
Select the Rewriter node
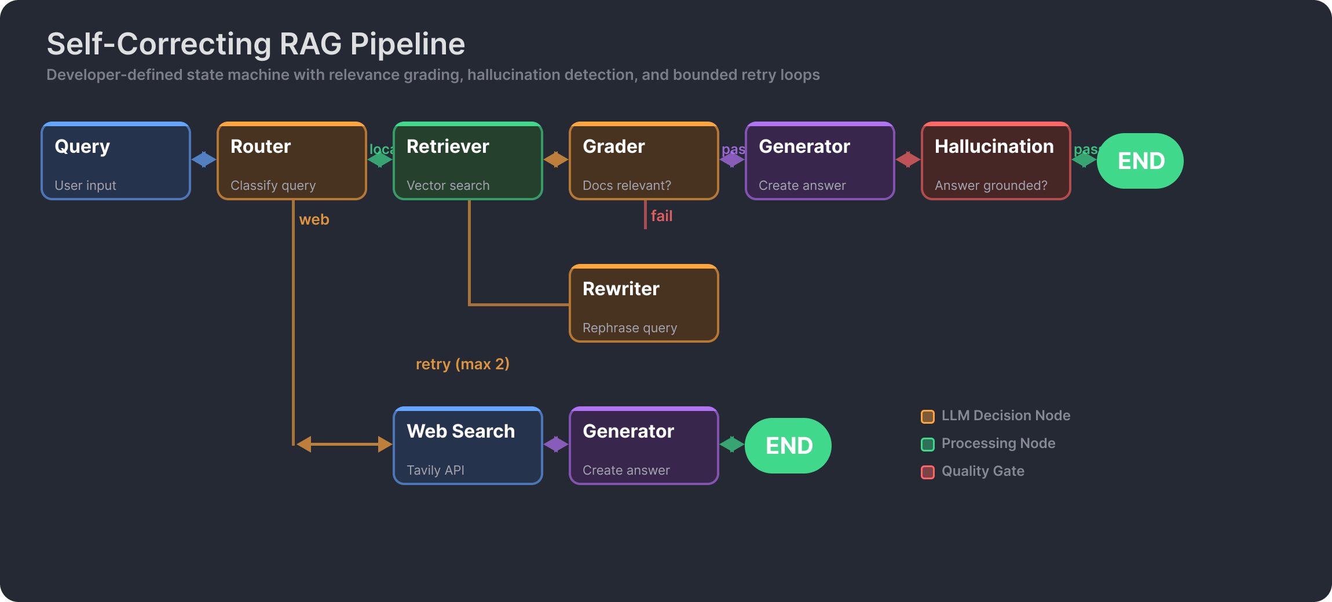tap(644, 303)
